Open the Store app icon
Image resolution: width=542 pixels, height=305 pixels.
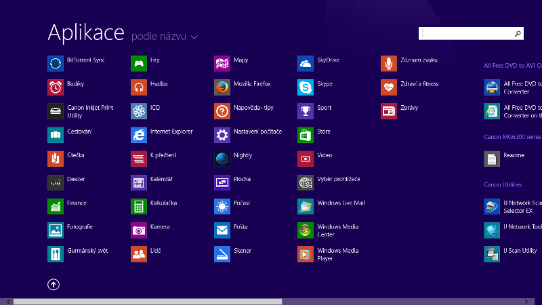[305, 135]
